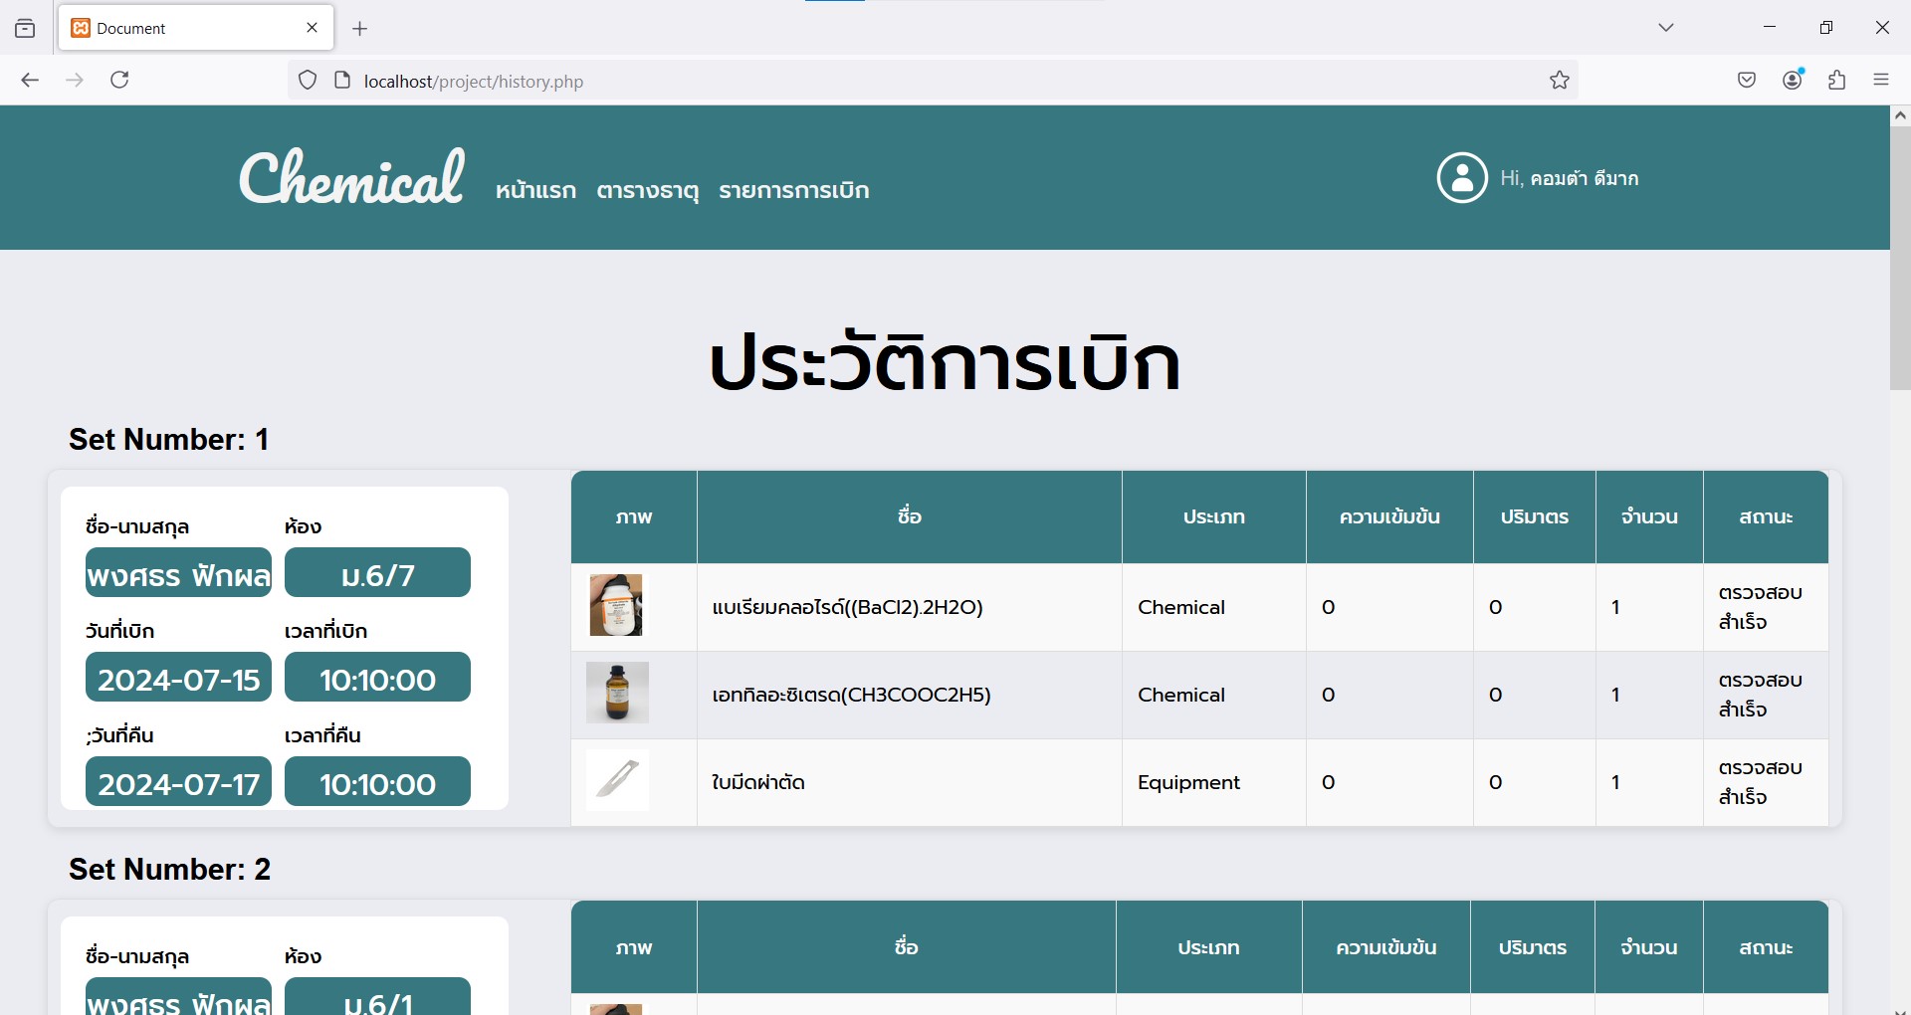Image resolution: width=1911 pixels, height=1015 pixels.
Task: Click the page vertical scrollbar thumb
Action: click(1900, 258)
